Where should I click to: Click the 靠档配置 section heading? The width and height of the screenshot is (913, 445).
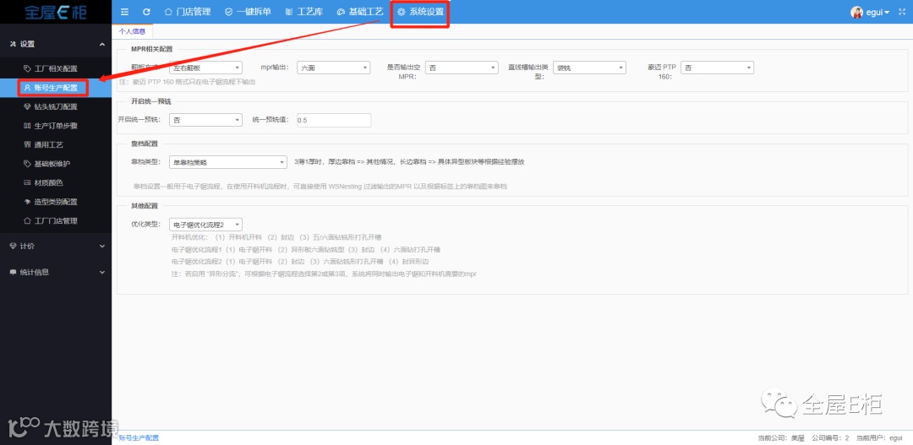pos(145,144)
